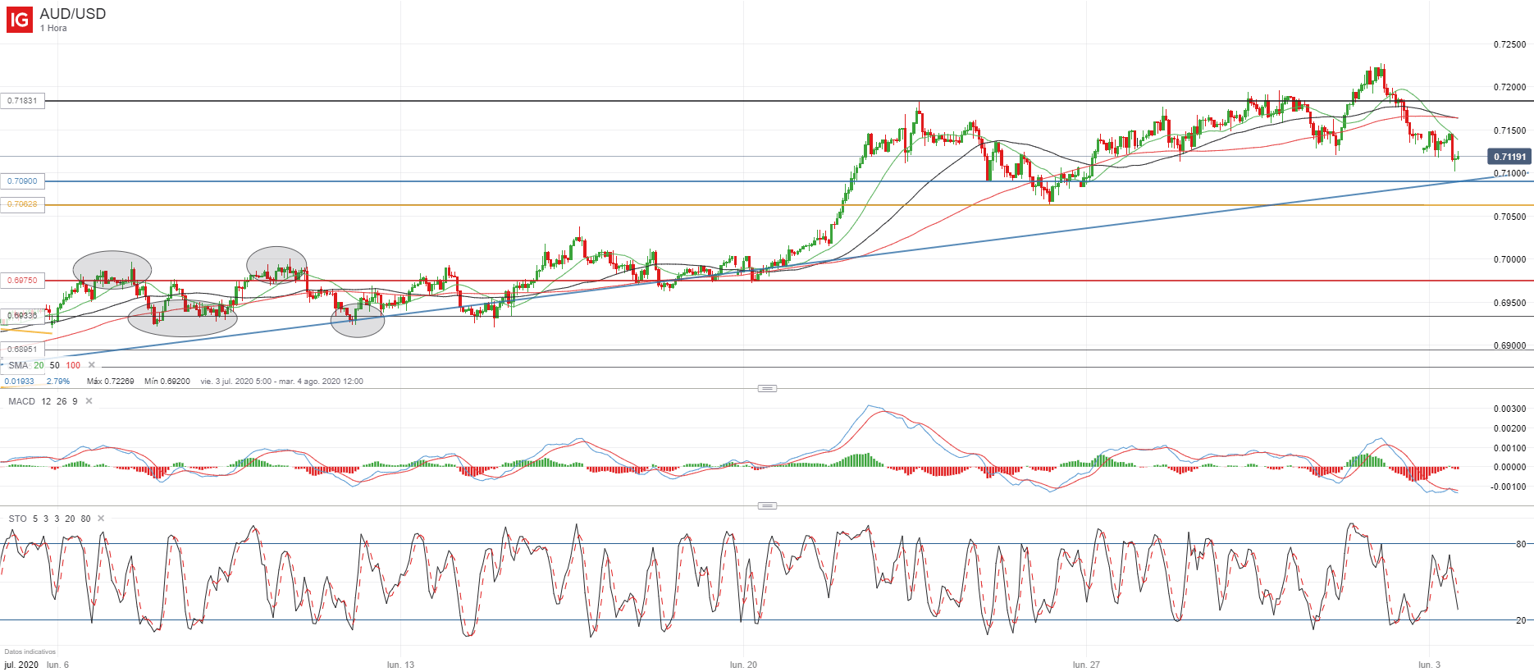Click the 80 level on stochastic axis
The height and width of the screenshot is (672, 1534).
[x=1521, y=544]
